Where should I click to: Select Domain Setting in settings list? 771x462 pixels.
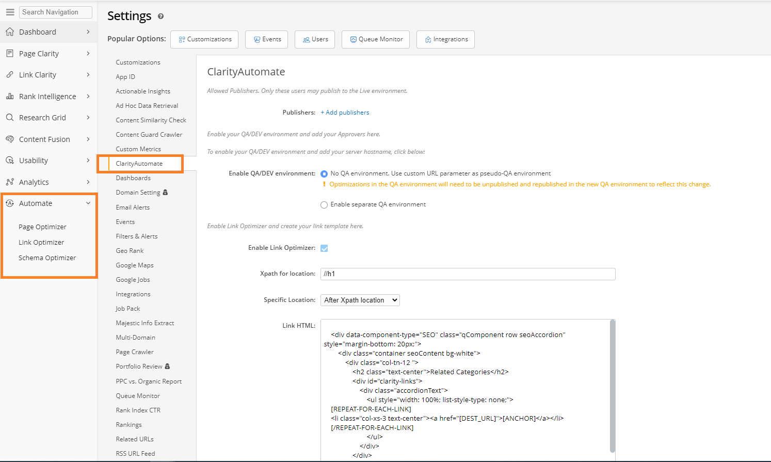tap(138, 193)
